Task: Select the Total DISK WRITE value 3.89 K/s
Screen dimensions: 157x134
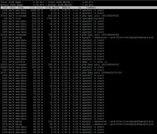Action: tap(88, 2)
